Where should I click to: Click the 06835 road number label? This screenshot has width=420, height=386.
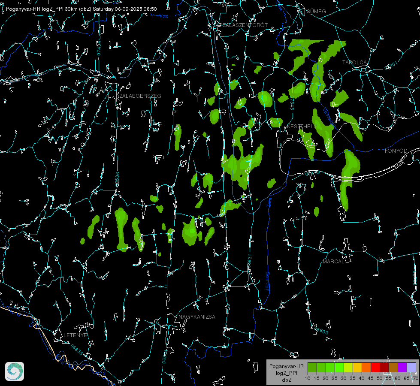[77, 350]
